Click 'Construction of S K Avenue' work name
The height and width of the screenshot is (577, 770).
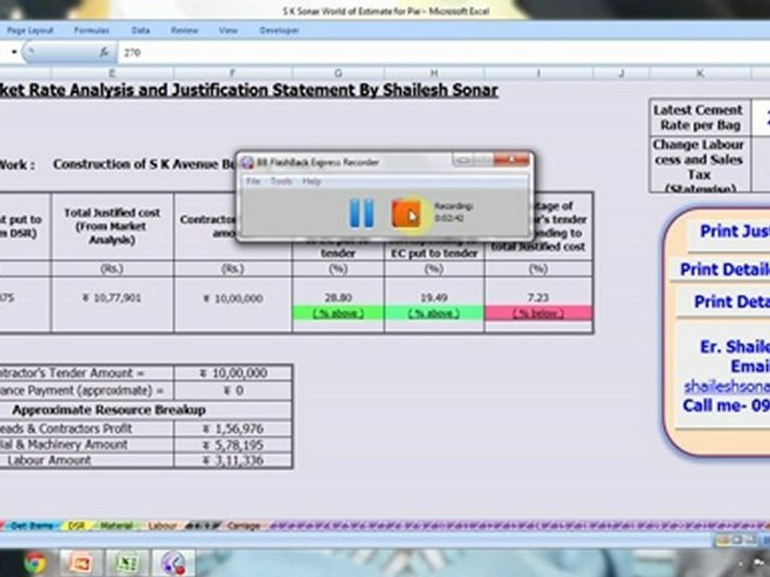[x=144, y=164]
